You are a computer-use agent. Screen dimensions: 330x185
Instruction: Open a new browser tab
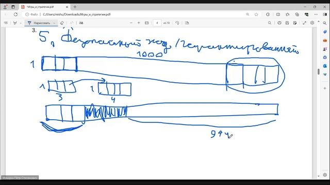pyautogui.click(x=75, y=7)
